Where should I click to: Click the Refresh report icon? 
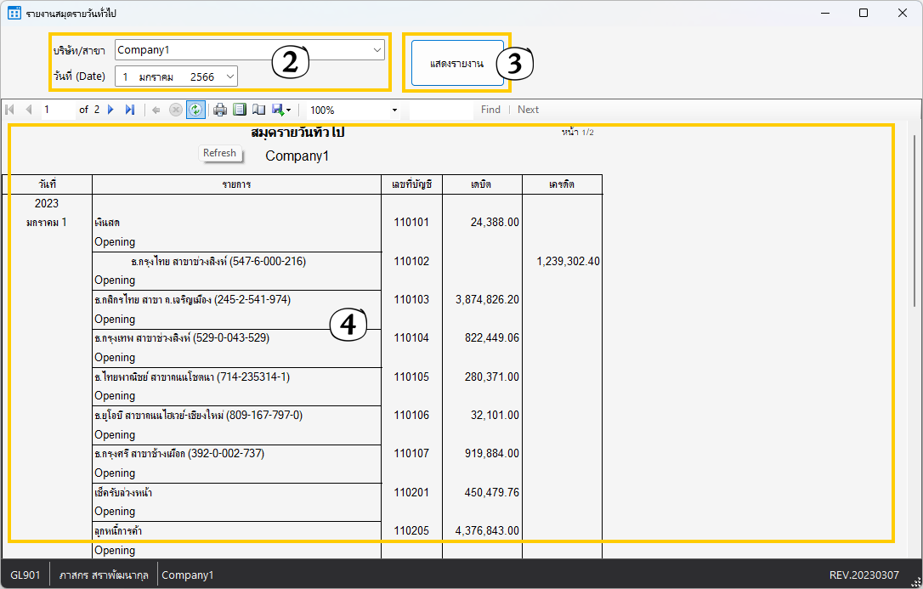[195, 110]
